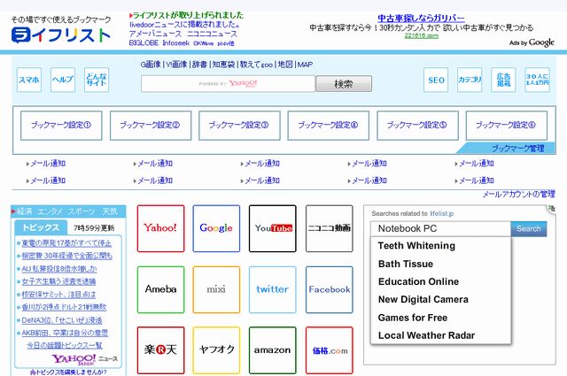Open the 価格.com site tile

tap(329, 350)
